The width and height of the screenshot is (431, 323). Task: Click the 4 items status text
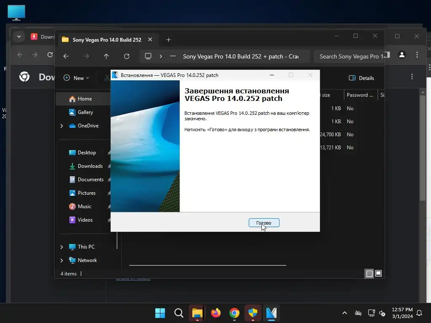[x=69, y=273]
